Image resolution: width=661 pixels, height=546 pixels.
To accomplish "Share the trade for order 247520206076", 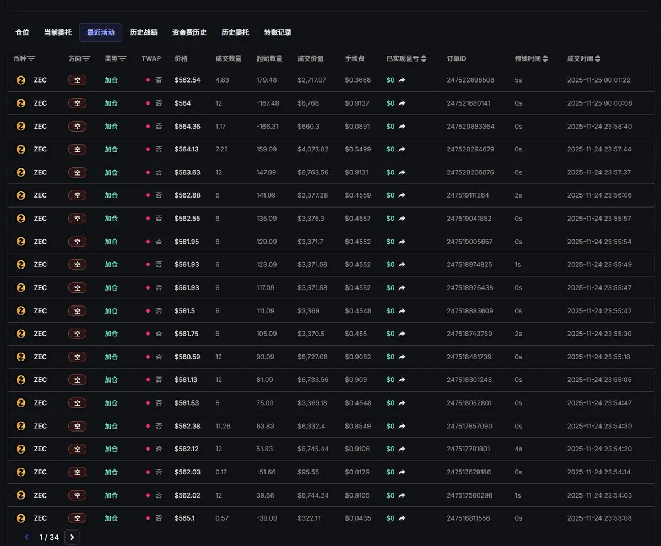I will click(402, 172).
